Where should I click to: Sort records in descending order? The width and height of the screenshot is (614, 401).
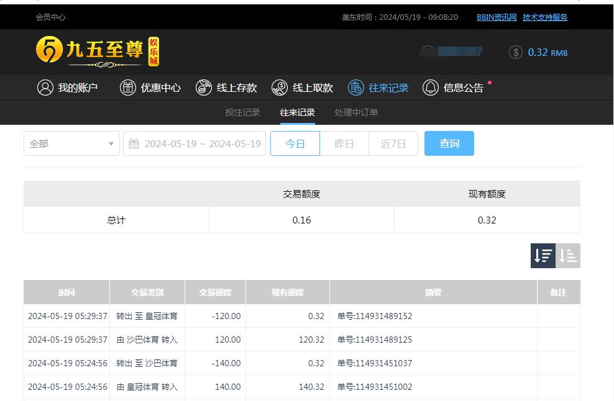click(543, 256)
